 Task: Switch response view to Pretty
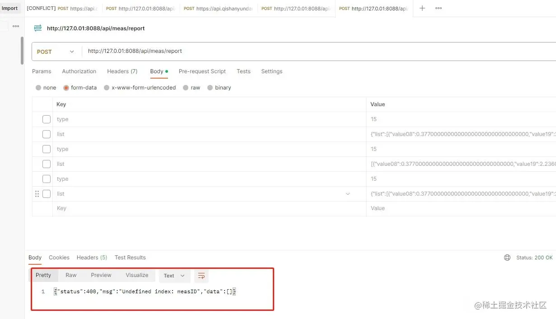43,275
